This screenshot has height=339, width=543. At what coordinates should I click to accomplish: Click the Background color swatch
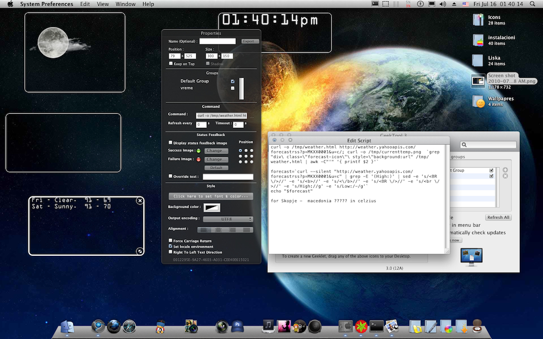click(212, 207)
